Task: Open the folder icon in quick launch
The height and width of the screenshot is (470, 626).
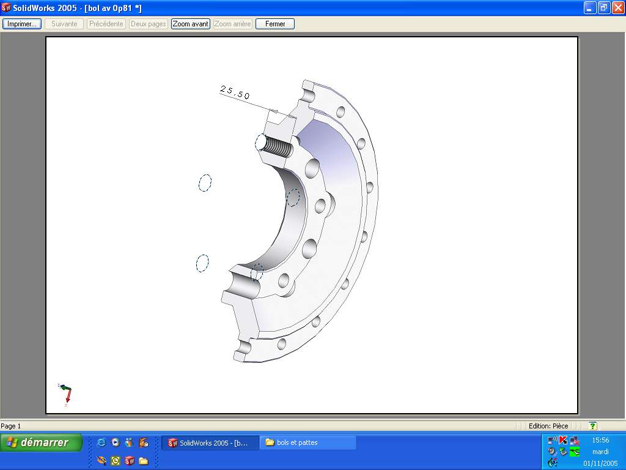Action: pyautogui.click(x=143, y=461)
